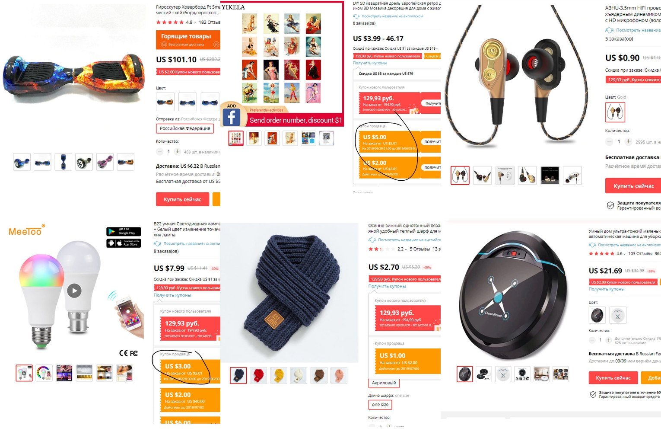The image size is (661, 441).
Task: Choose the yellow scarf thumbnail
Action: point(279,375)
